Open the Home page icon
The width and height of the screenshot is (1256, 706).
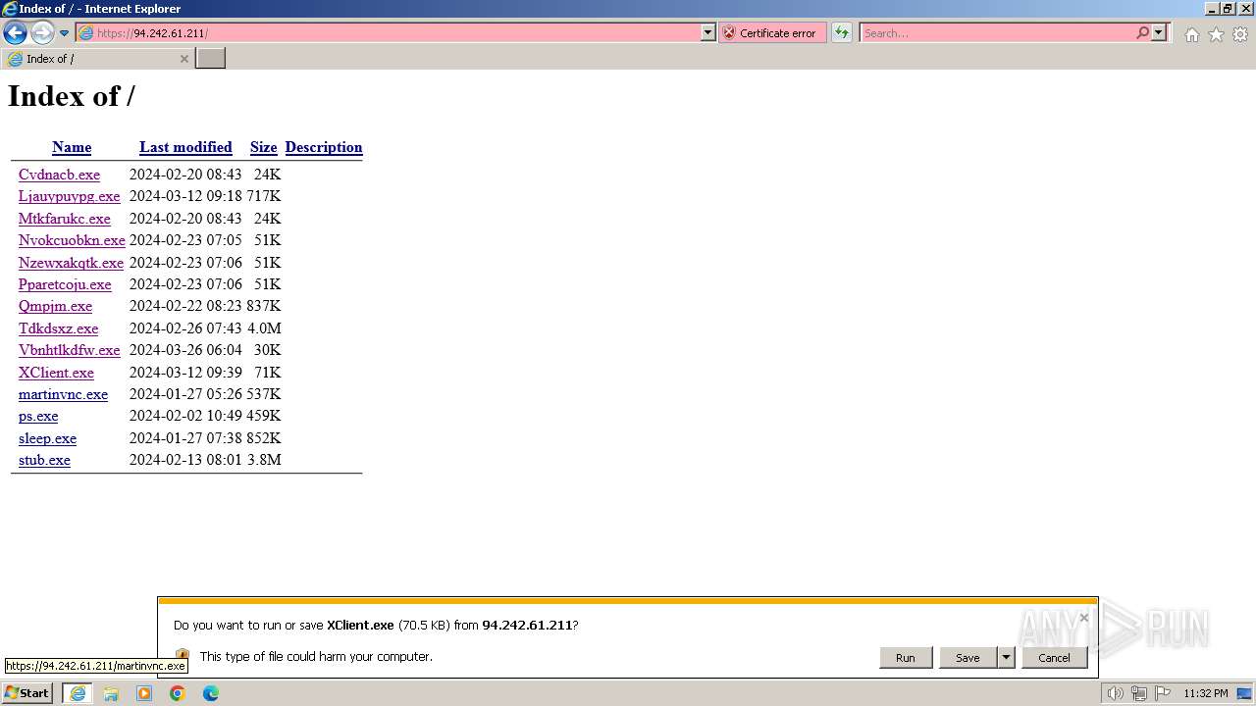click(x=1191, y=34)
